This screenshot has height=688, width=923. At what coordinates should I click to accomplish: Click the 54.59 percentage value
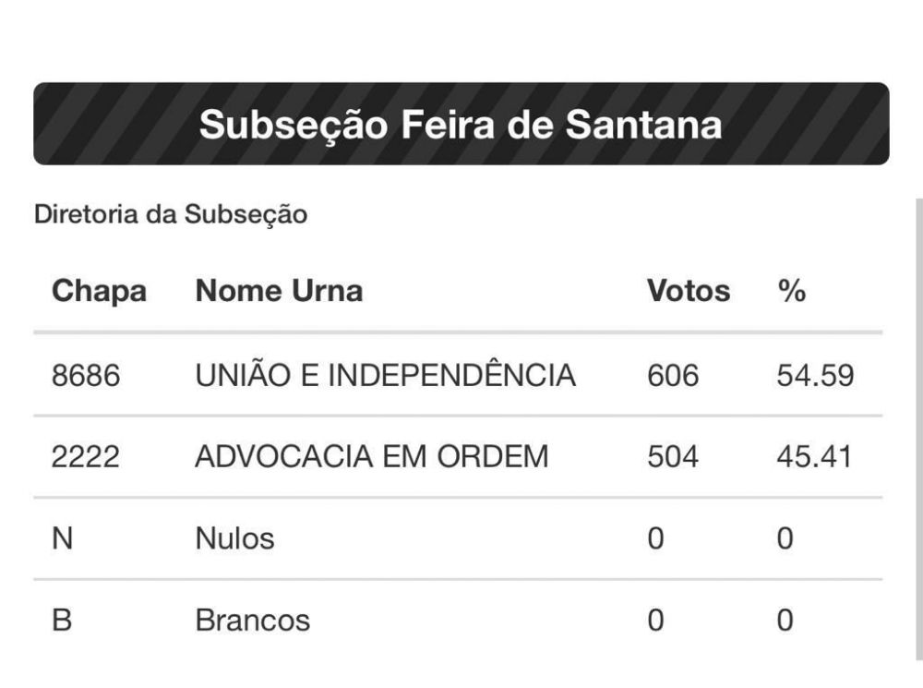[x=815, y=376]
